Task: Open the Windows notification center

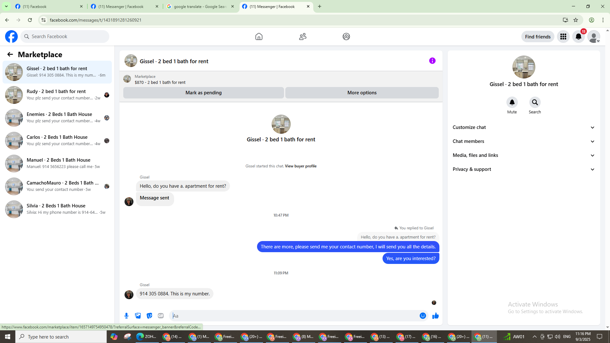Action: click(x=600, y=337)
